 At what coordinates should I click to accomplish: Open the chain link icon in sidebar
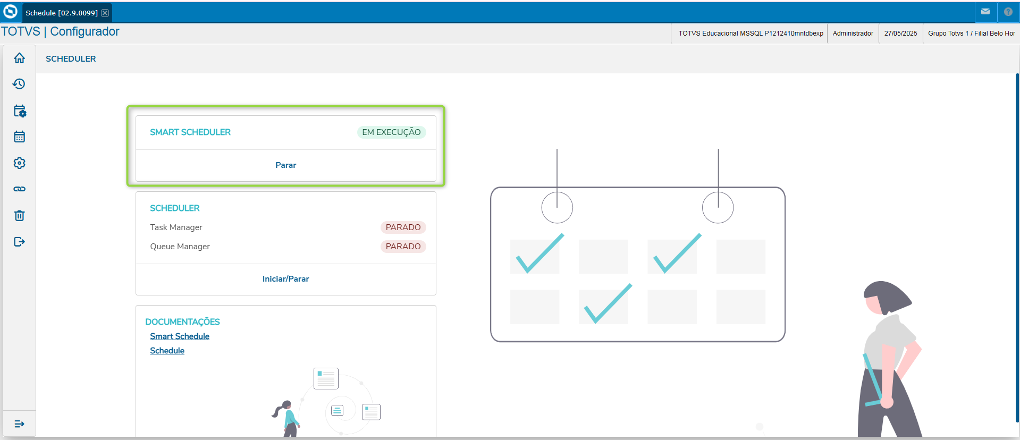[20, 189]
